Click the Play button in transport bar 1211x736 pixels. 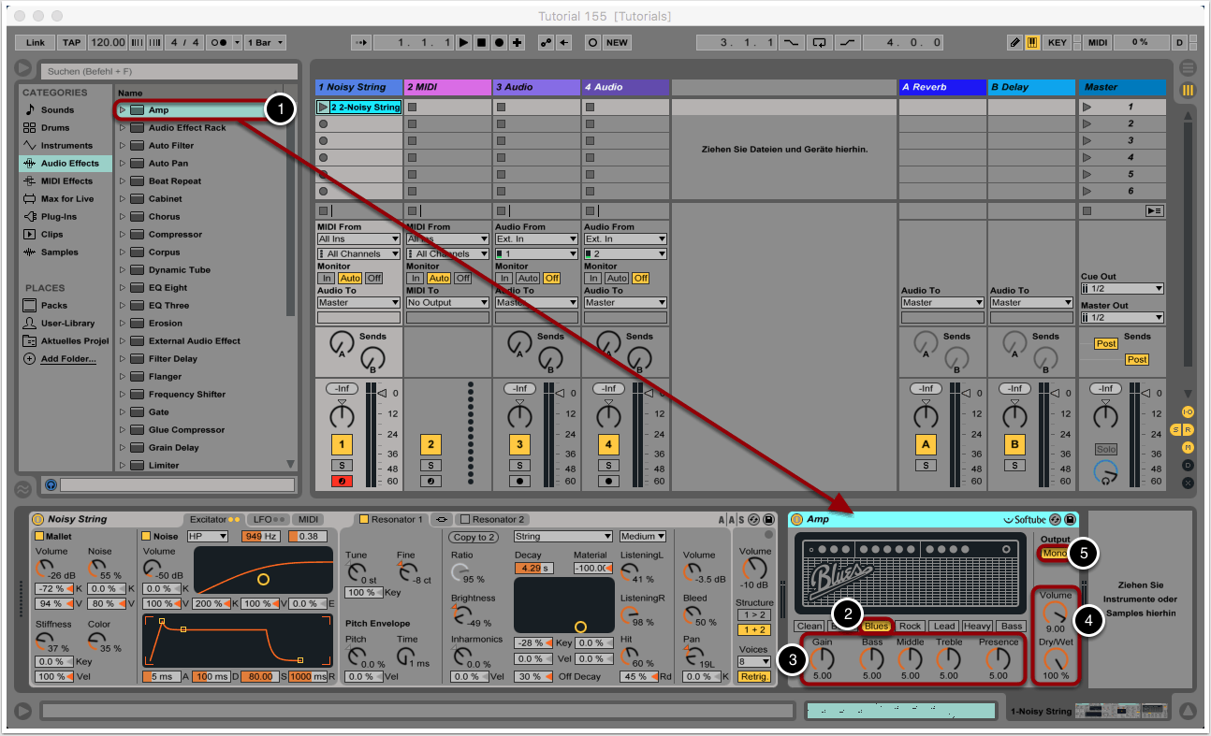463,43
